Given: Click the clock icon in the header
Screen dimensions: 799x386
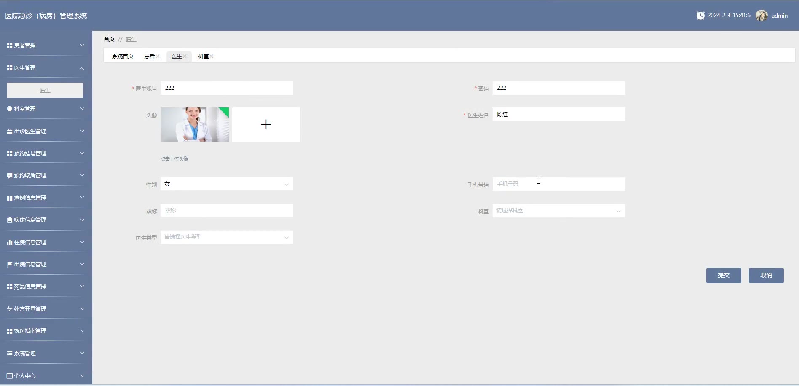Looking at the screenshot, I should click(700, 16).
